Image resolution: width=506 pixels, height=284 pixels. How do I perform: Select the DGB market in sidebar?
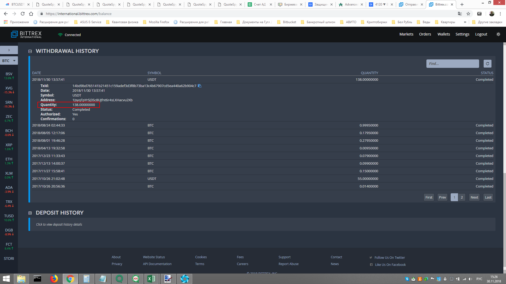click(x=9, y=232)
